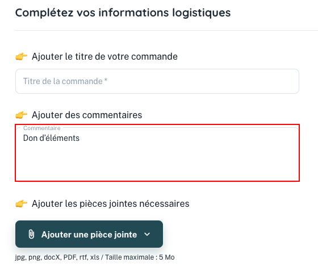This screenshot has height=271, width=318.
Task: Click the Titre de la commande placeholder text
Action: click(x=65, y=81)
